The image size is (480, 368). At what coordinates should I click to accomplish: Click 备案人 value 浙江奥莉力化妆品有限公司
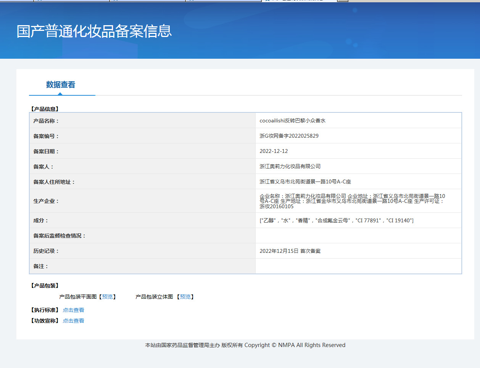click(290, 166)
